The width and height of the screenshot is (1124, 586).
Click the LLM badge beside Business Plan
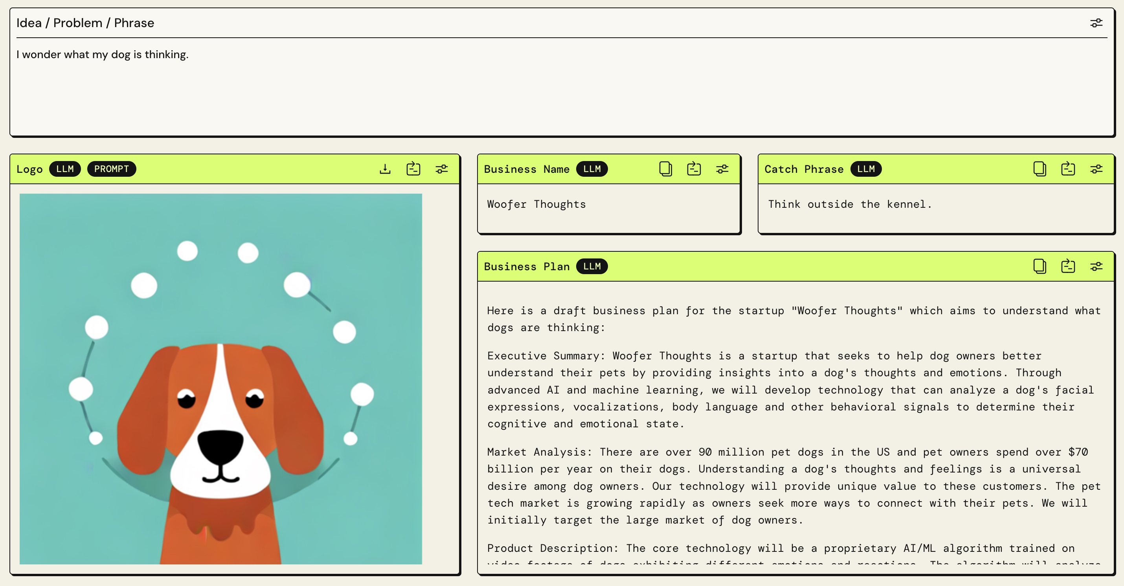point(591,266)
